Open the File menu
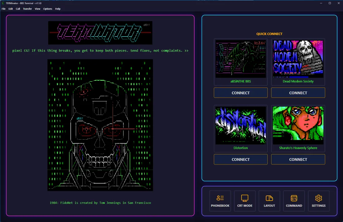This screenshot has height=222, width=343. coord(3,9)
